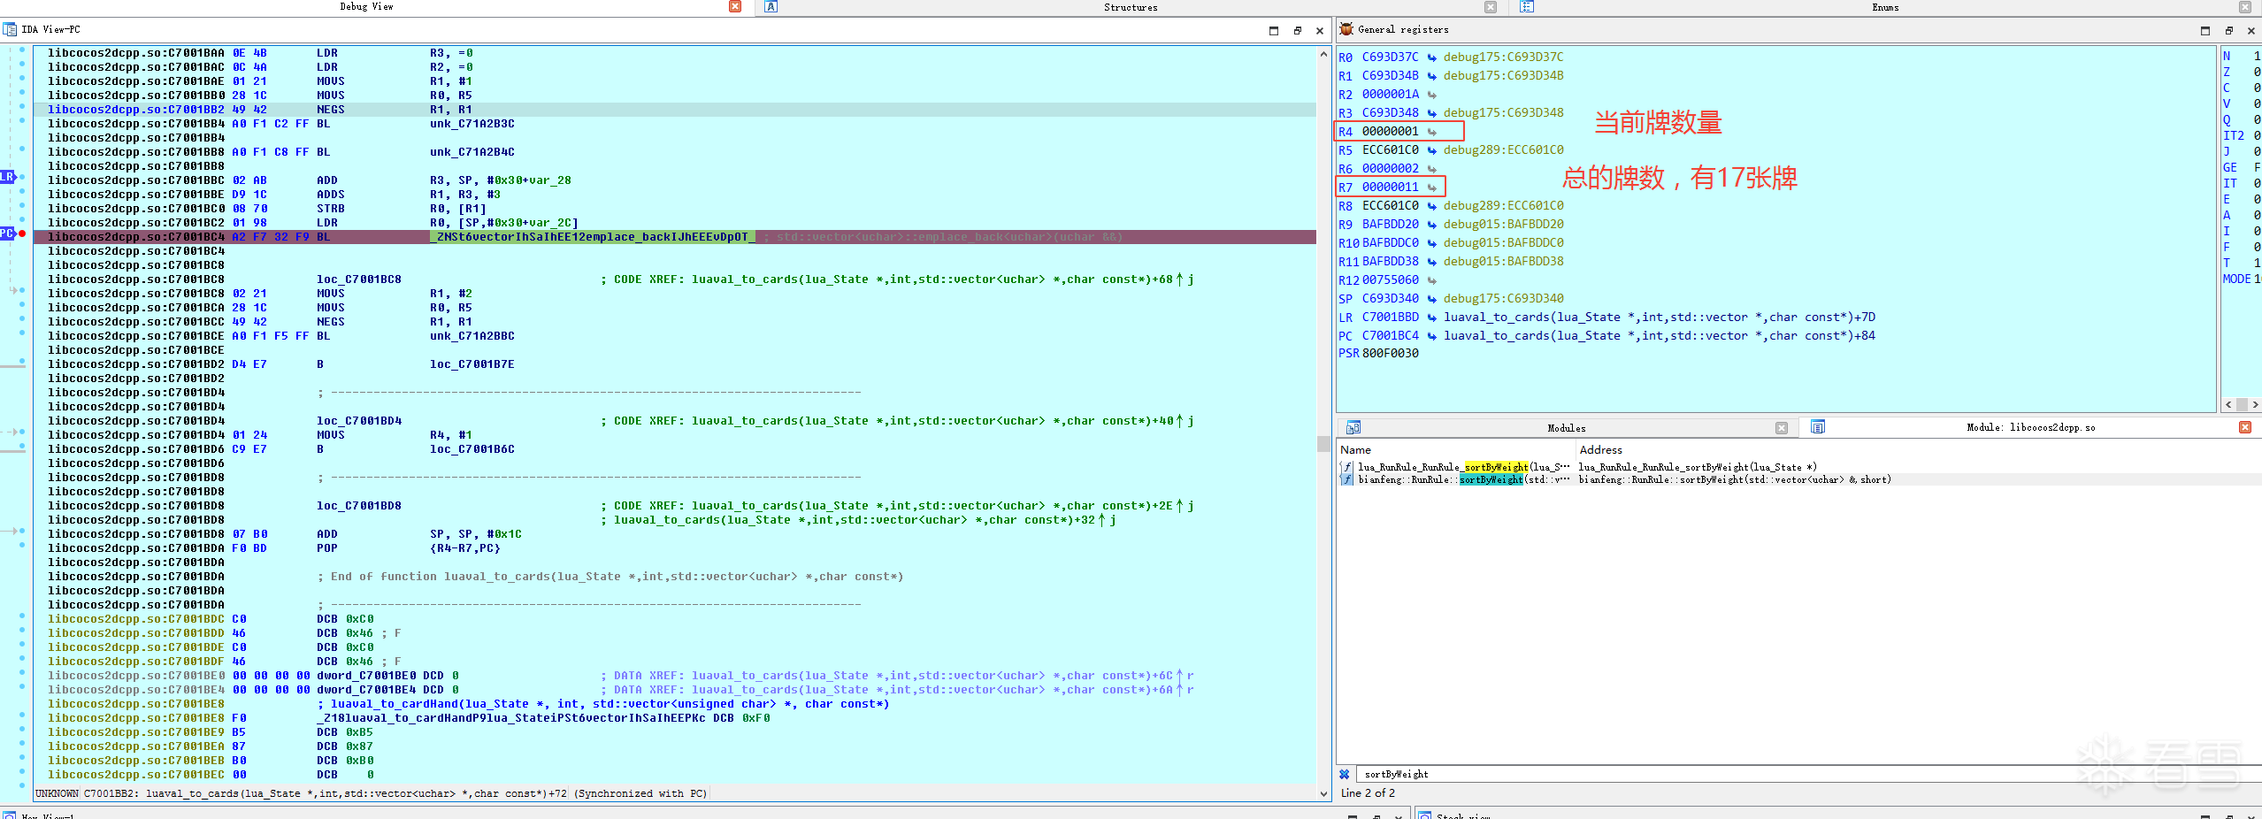Click the Structures tab icon
The width and height of the screenshot is (2262, 819).
tap(771, 7)
